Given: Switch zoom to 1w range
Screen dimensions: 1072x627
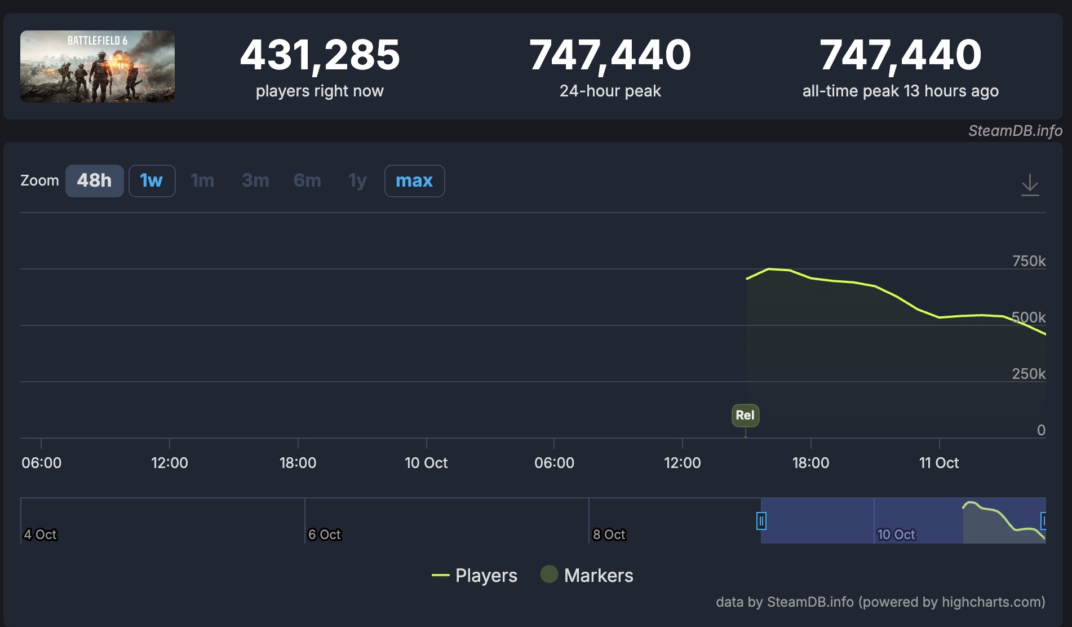Looking at the screenshot, I should 152,181.
